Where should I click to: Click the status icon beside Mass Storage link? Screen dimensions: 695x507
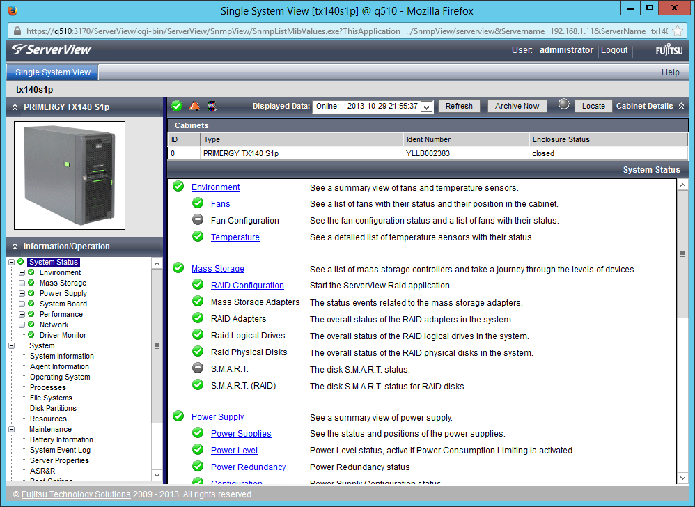click(178, 267)
